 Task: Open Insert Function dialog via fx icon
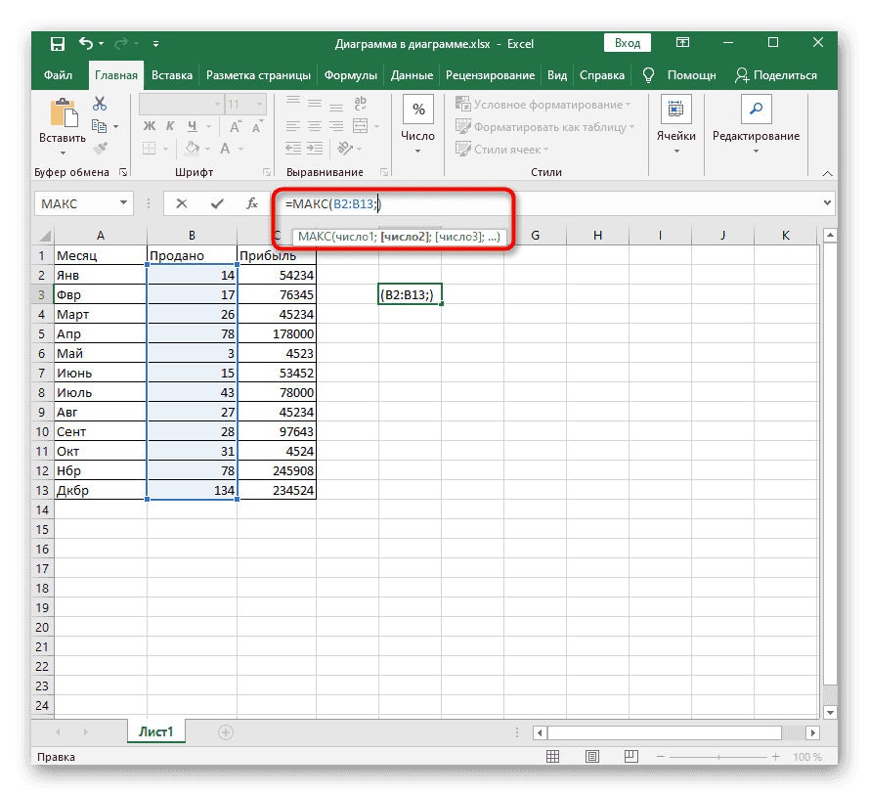[251, 203]
